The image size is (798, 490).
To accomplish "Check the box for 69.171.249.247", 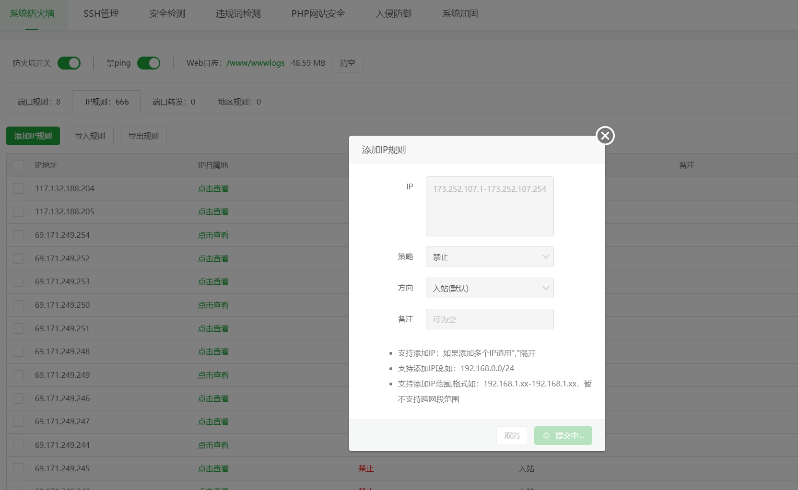I will 18,421.
